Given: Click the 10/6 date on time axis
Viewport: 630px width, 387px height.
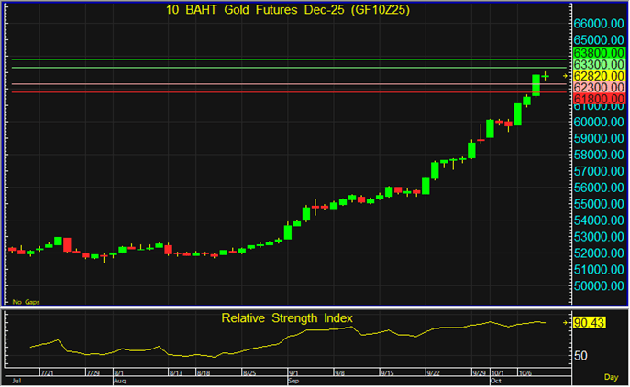Looking at the screenshot, I should coord(525,373).
